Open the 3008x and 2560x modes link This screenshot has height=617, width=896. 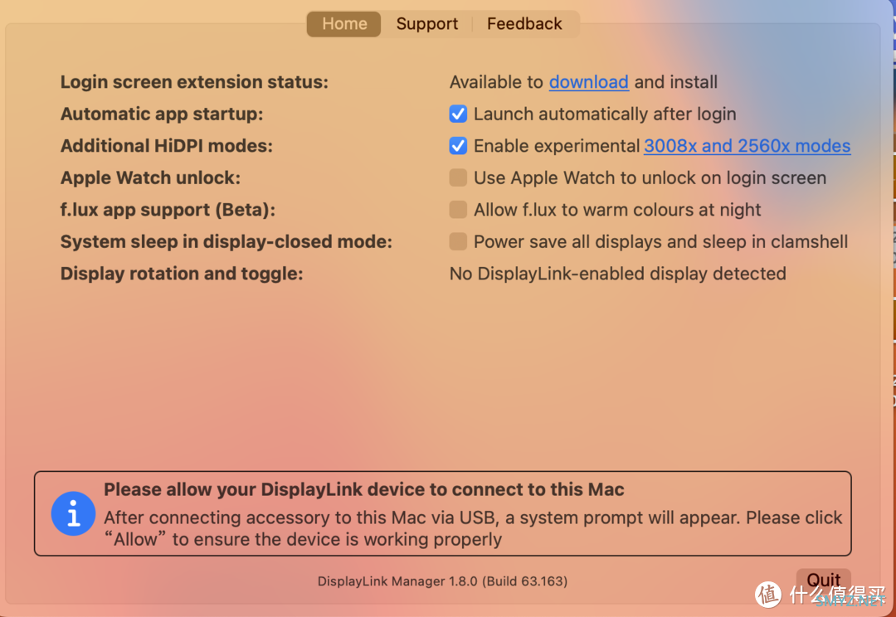coord(747,146)
